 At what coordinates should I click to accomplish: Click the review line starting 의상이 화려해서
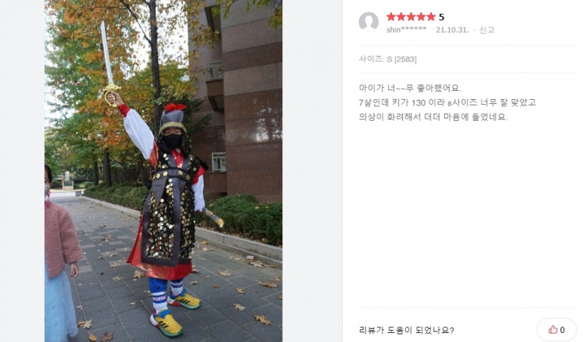coord(433,117)
